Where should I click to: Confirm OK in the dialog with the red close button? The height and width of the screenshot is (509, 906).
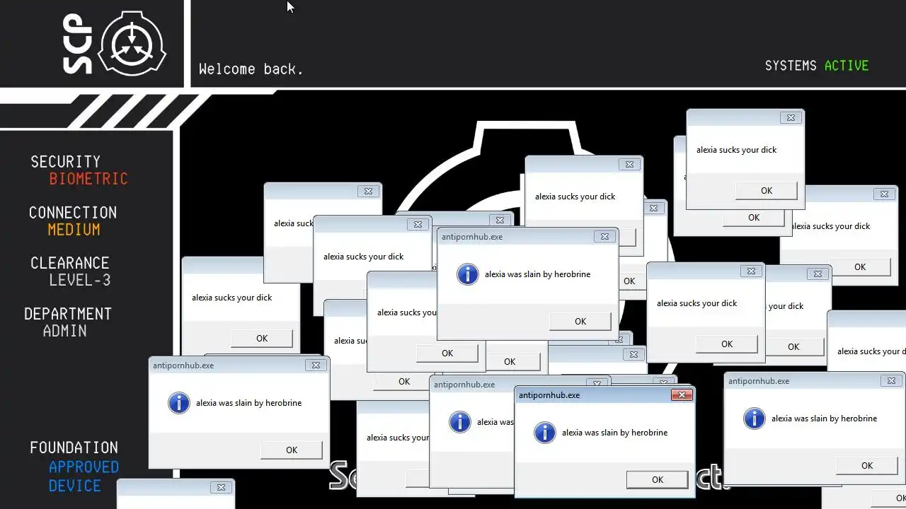point(658,479)
